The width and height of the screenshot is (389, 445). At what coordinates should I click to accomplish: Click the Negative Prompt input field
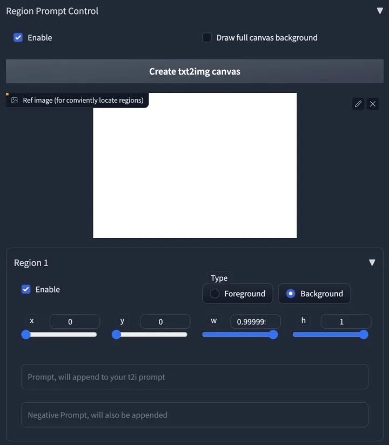point(194,415)
